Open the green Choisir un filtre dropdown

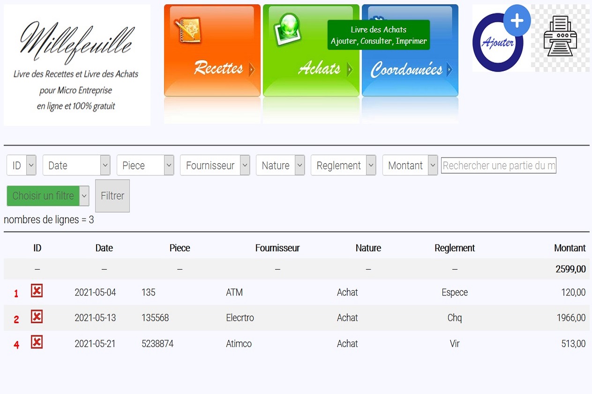pyautogui.click(x=48, y=196)
